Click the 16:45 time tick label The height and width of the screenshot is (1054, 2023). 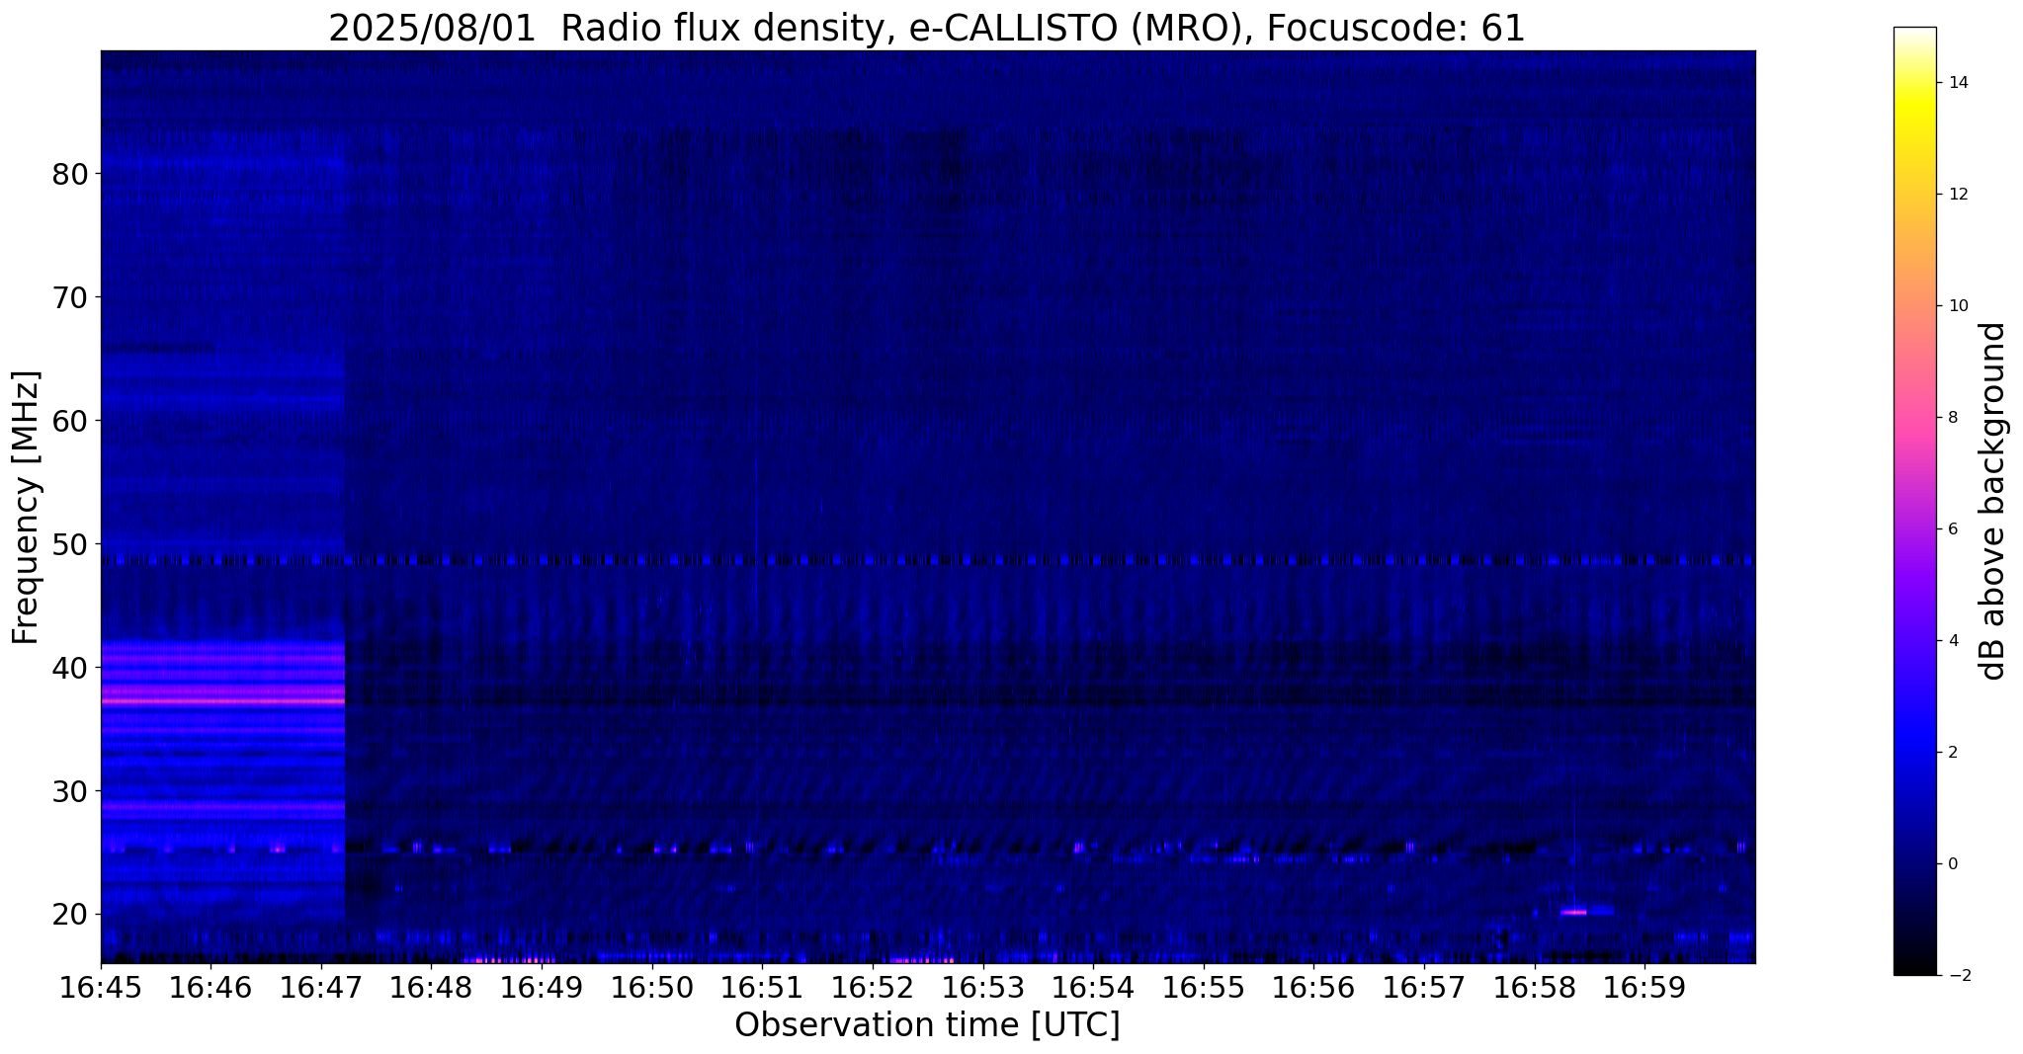click(x=101, y=988)
